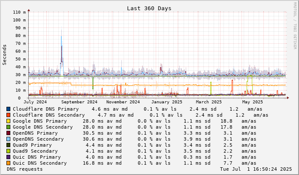299x175 pixels.
Task: Click the '110 m' y-axis tick label
Action: [19, 12]
